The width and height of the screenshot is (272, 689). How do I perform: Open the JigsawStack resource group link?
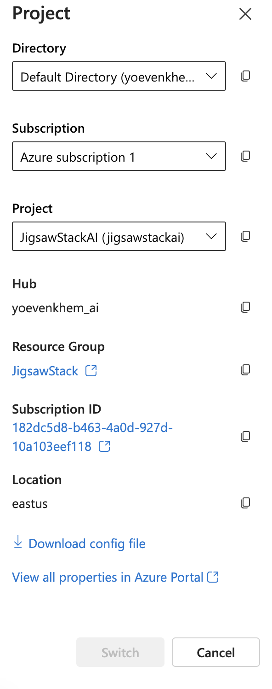click(45, 371)
